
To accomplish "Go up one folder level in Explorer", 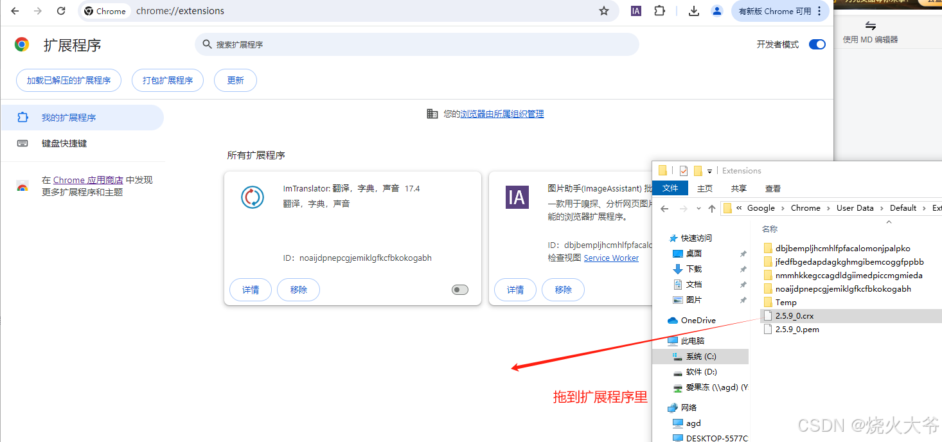I will 711,208.
